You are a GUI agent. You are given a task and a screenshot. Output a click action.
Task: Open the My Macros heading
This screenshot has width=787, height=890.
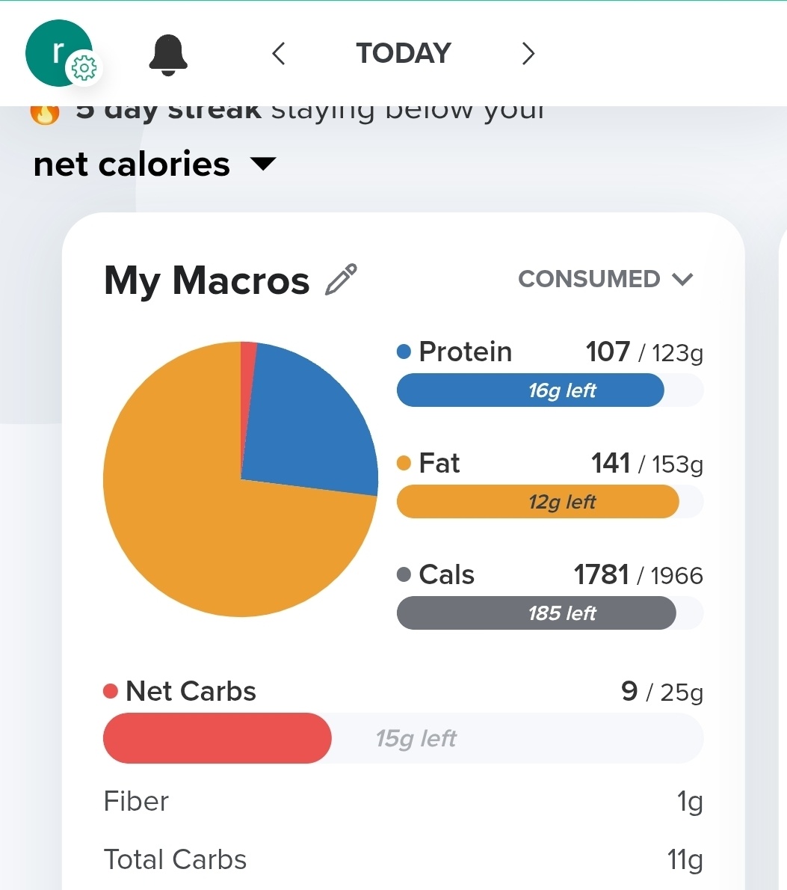206,280
